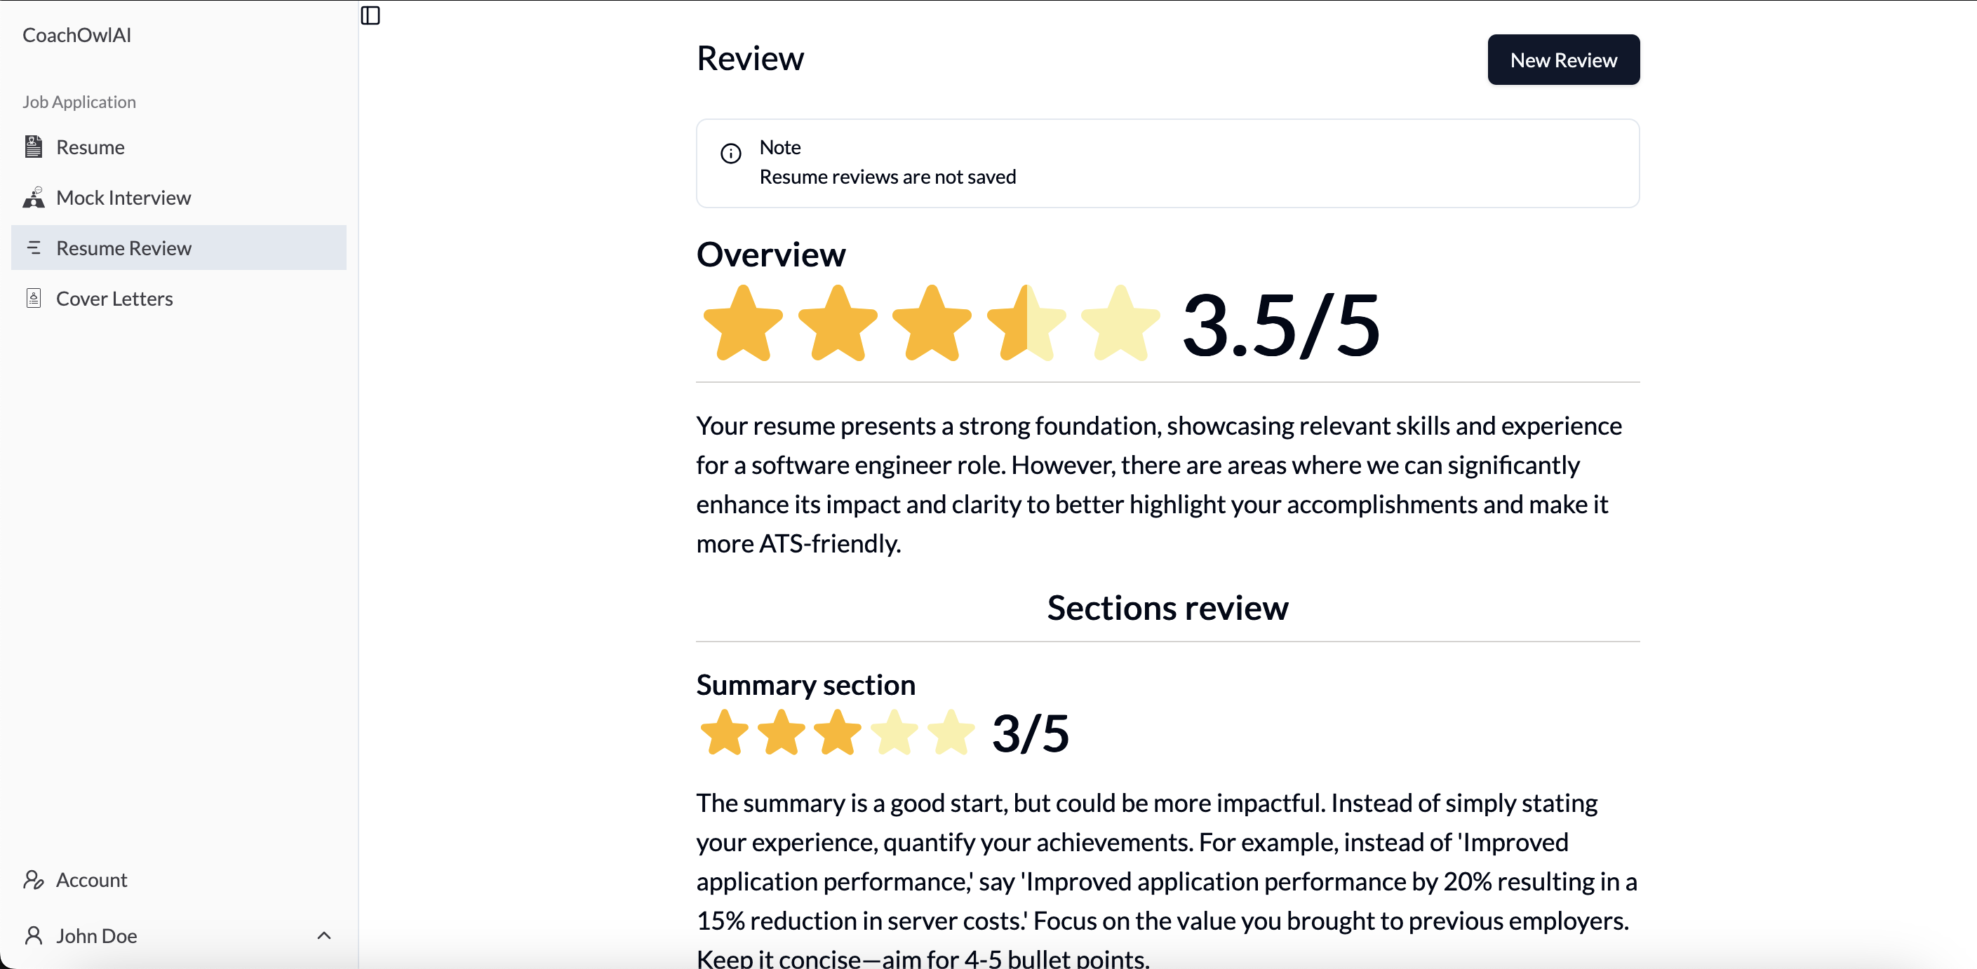This screenshot has height=969, width=1977.
Task: Click the Cover Letters page icon
Action: point(33,299)
